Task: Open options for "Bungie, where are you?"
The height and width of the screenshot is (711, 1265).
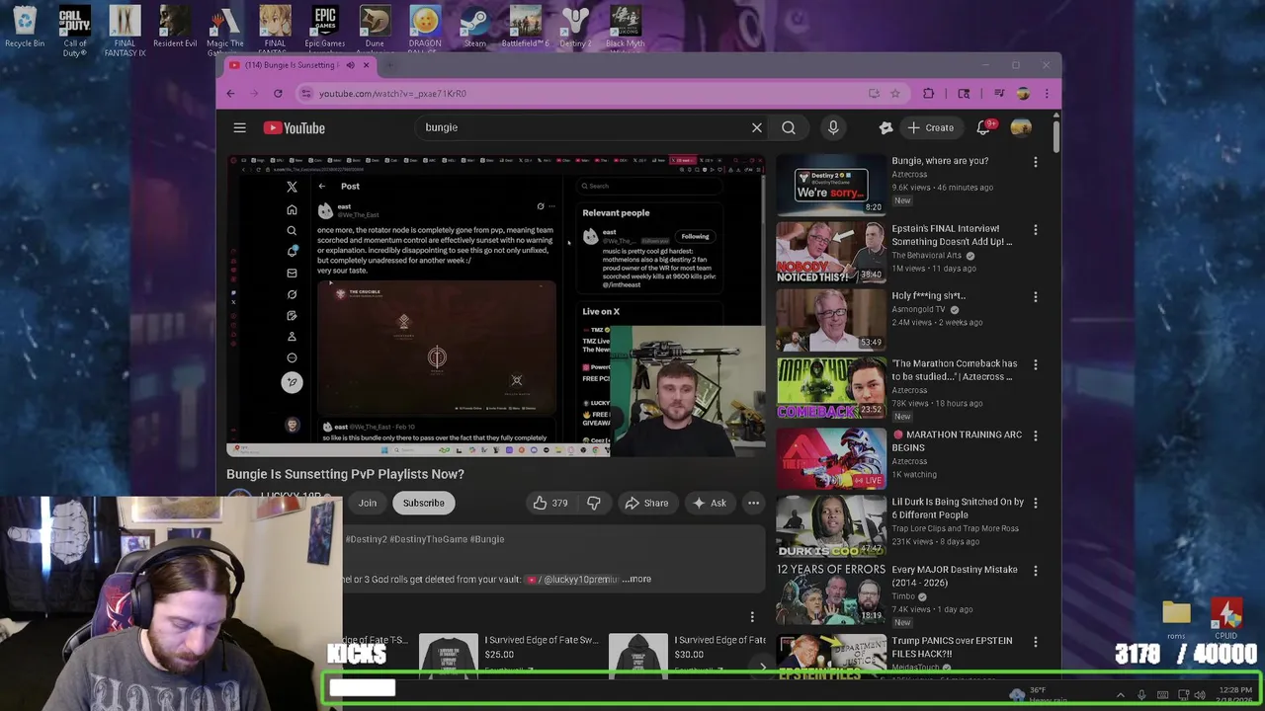Action: coord(1036,162)
